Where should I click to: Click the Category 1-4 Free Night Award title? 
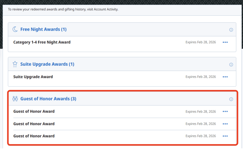point(42,42)
